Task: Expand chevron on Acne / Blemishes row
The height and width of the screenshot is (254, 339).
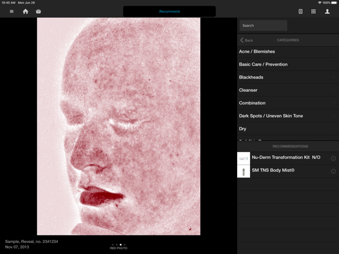Action: coord(334,52)
